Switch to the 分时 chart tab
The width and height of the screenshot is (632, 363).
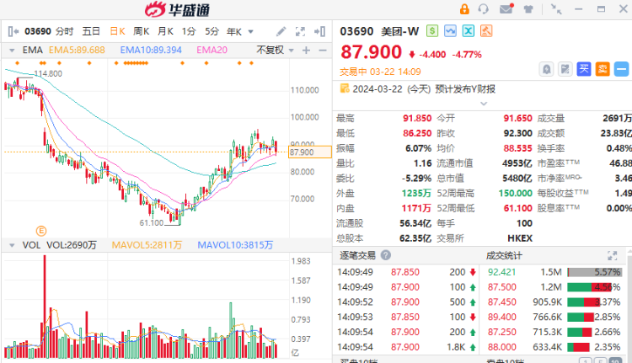tap(65, 31)
